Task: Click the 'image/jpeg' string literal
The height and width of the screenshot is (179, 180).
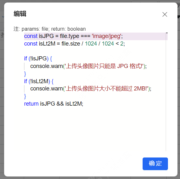Action: click(106, 36)
